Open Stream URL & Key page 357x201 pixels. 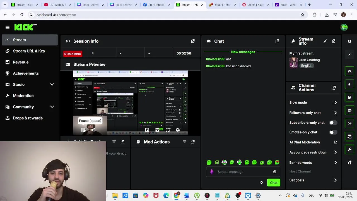tap(30, 51)
